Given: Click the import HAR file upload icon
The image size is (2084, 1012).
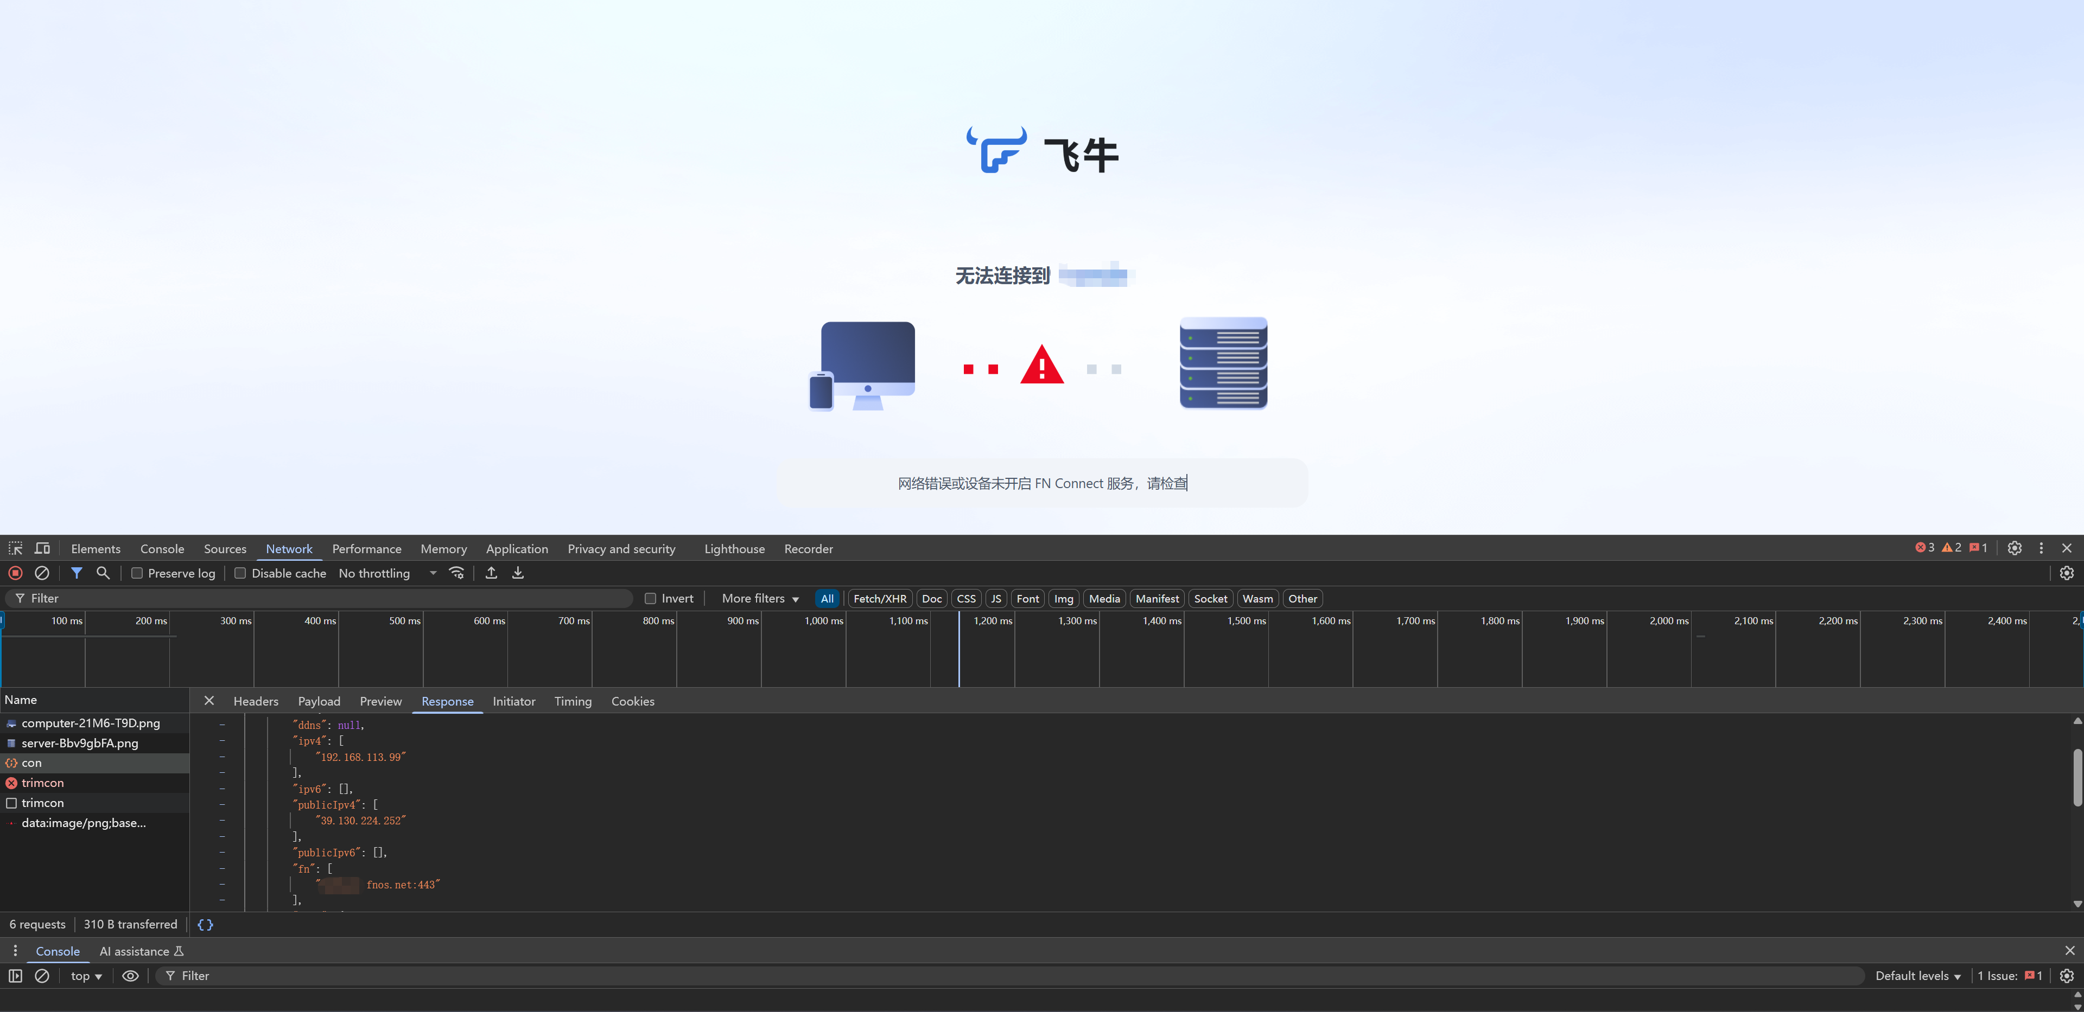Looking at the screenshot, I should point(491,573).
